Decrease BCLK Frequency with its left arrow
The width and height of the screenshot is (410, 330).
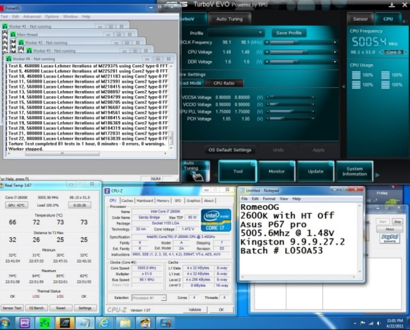coord(267,42)
